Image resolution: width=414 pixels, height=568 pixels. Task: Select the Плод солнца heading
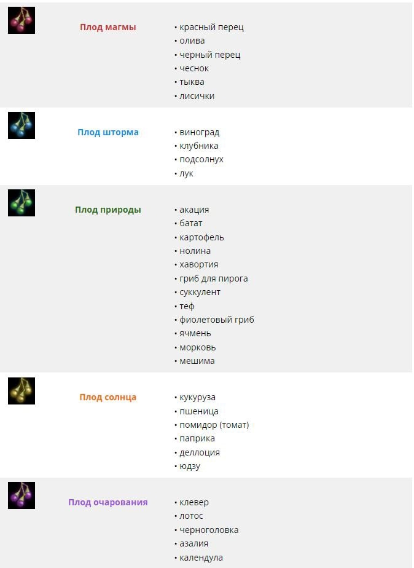point(108,397)
